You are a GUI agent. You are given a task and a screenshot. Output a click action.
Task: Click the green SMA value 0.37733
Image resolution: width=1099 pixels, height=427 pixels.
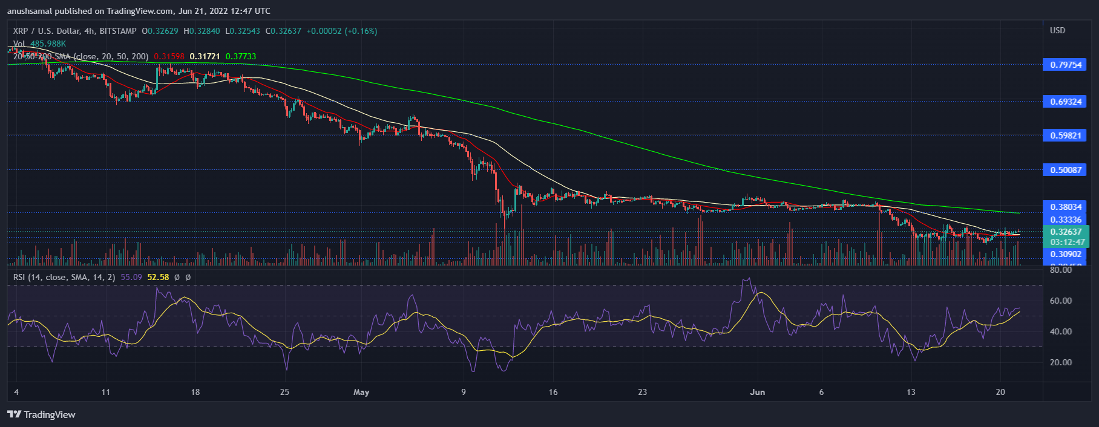[241, 56]
